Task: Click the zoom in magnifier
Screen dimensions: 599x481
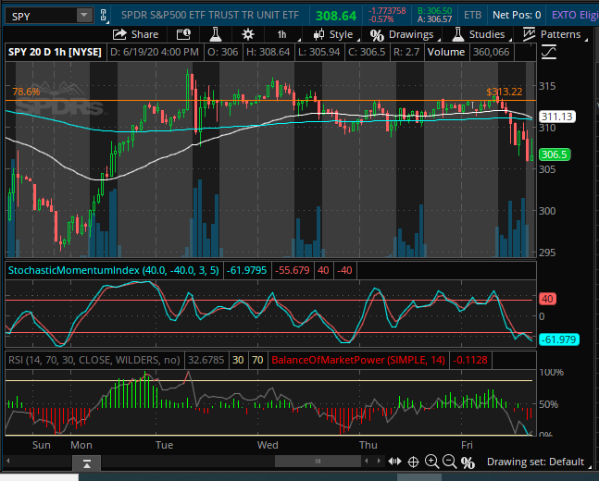Action: tap(431, 462)
